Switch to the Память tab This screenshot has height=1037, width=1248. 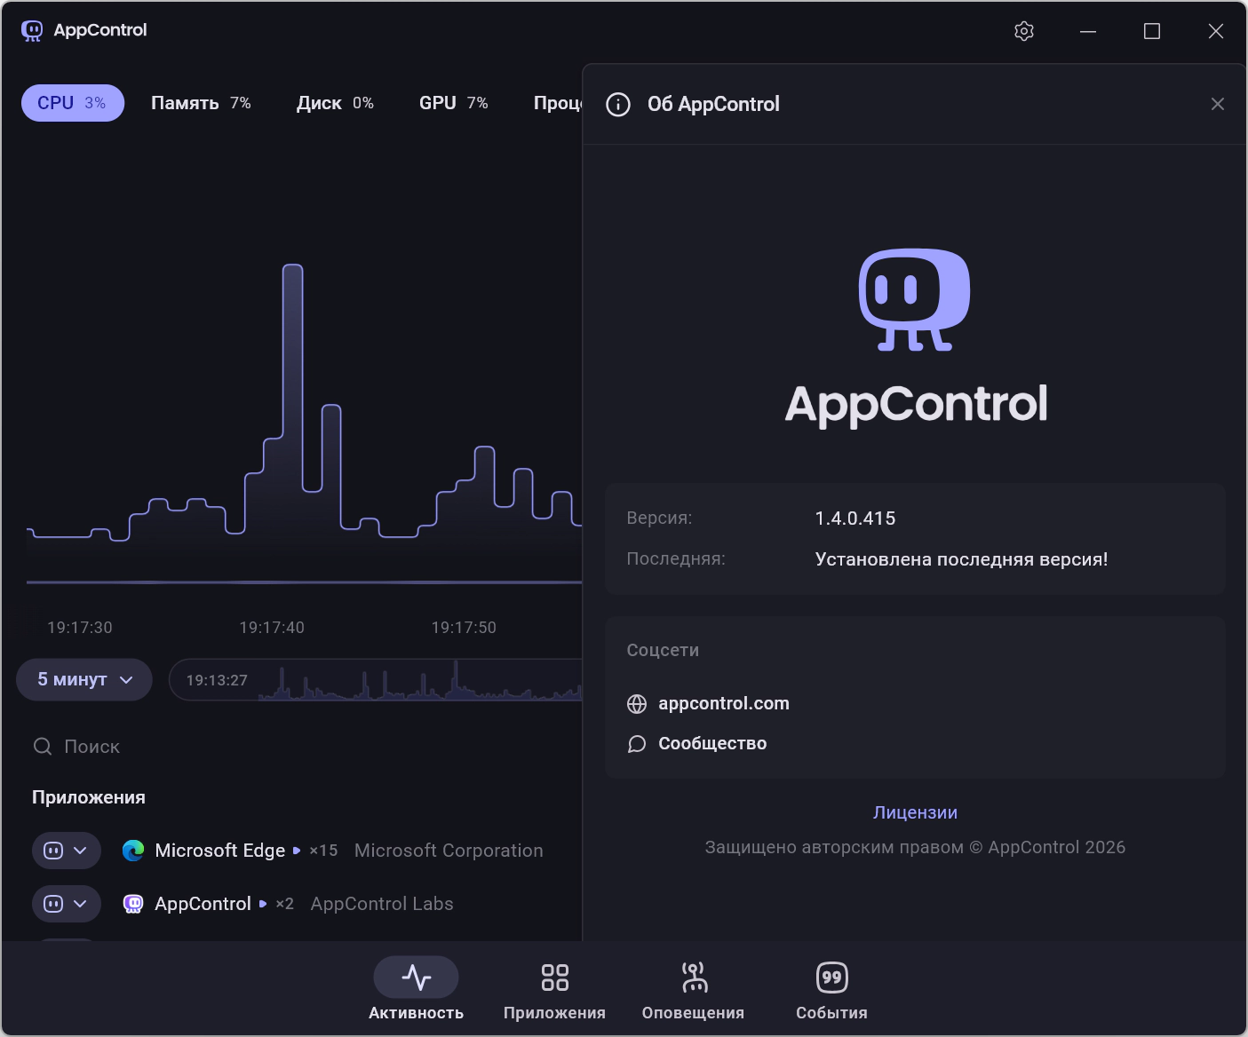[x=201, y=103]
